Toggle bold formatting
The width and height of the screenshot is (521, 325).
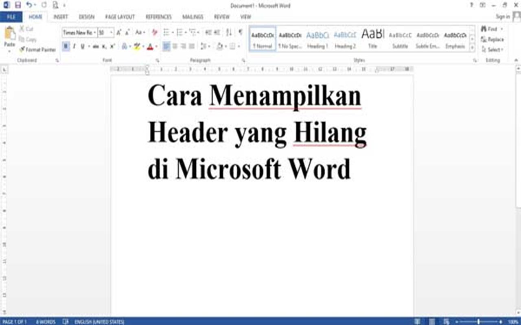[x=66, y=46]
